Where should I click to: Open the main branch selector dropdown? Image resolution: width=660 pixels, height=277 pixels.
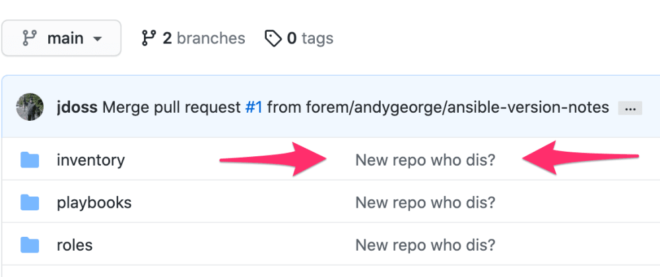click(x=61, y=38)
